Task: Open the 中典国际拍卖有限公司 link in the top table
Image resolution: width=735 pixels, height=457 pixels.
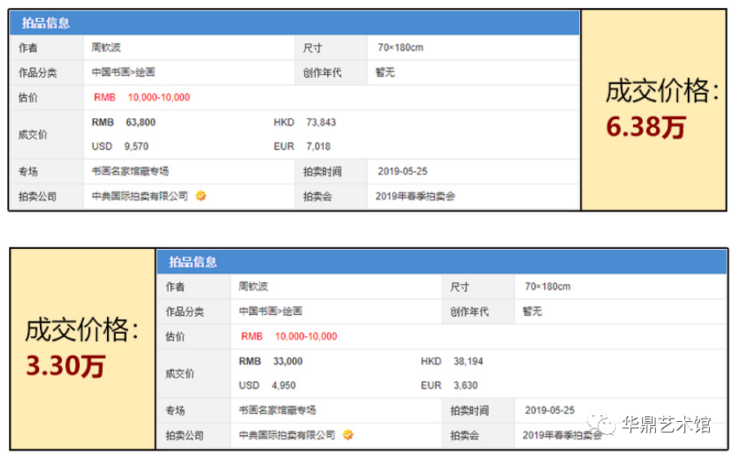Action: coord(139,197)
